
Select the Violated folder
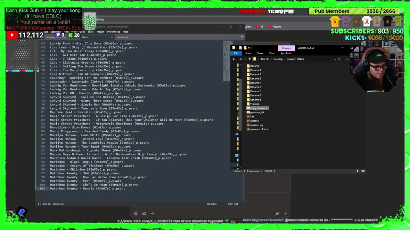253,104
